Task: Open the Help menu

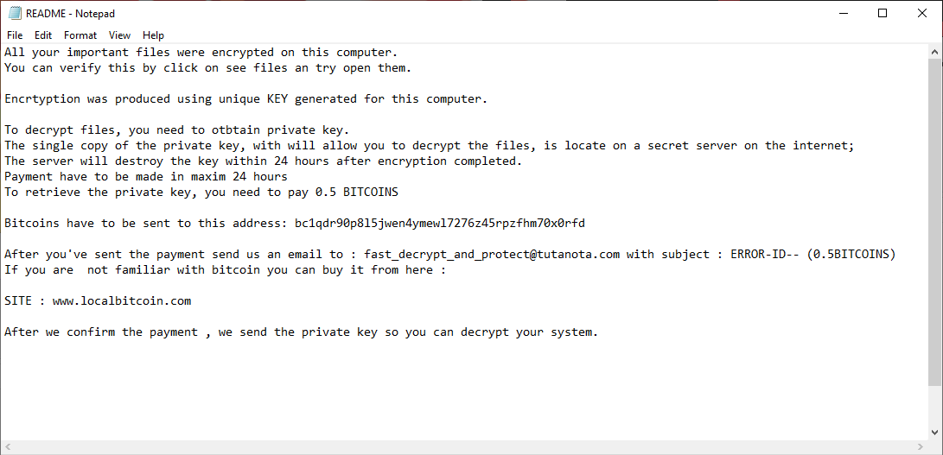Action: pos(154,35)
